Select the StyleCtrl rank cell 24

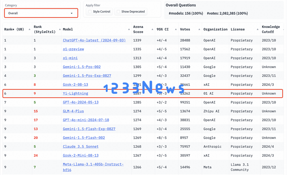tap(36, 155)
